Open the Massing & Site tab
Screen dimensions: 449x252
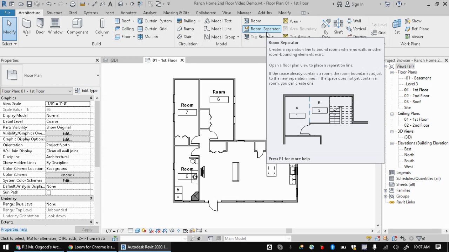176,13
